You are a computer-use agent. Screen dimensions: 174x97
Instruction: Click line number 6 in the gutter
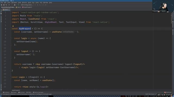pyautogui.click(x=5, y=29)
